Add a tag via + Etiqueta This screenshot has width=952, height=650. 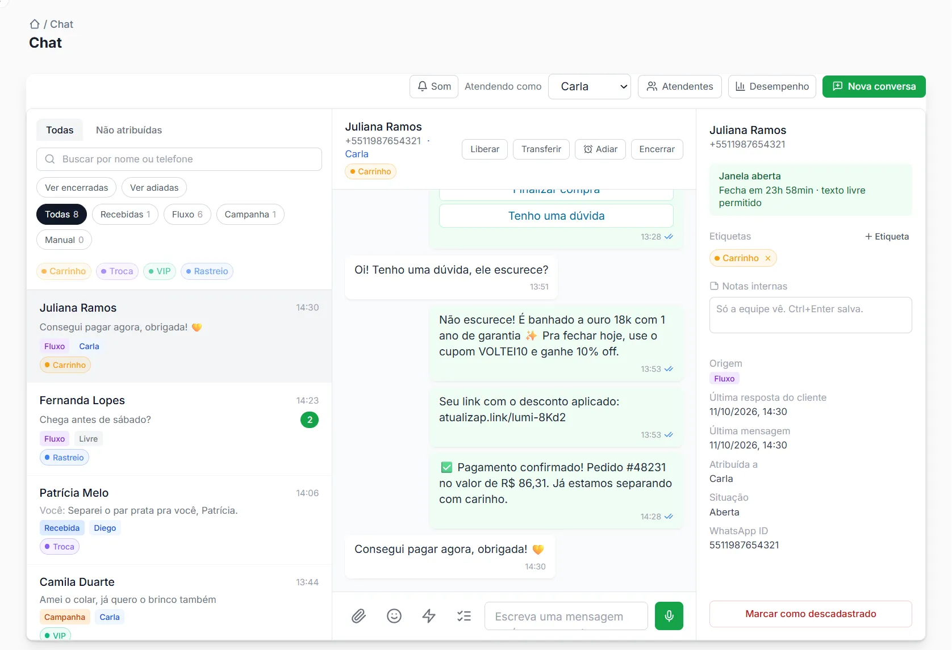coord(887,237)
